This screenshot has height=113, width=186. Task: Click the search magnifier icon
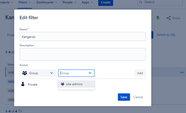coord(141,2)
